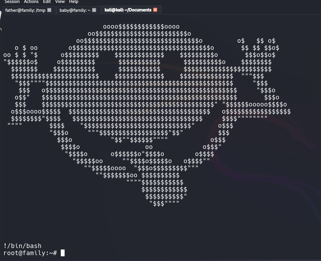Switch to the father@family: /tmp tab
The image size is (321, 261).
25,10
